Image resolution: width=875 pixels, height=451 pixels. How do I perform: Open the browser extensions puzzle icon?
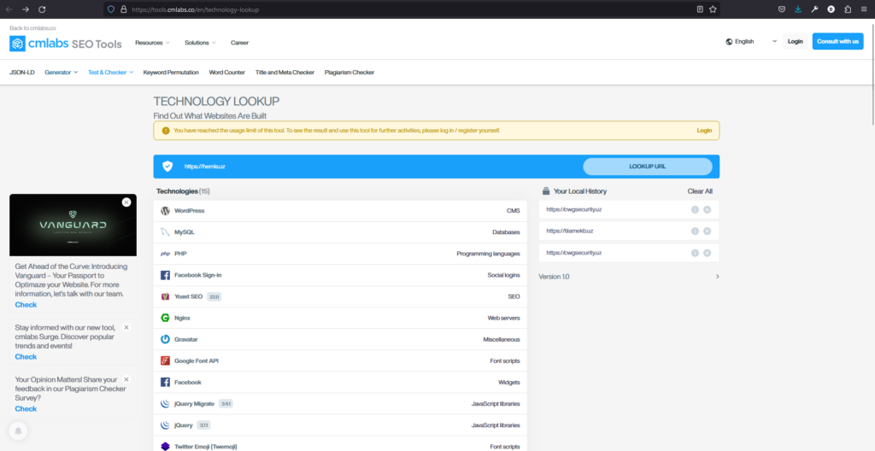tap(848, 9)
